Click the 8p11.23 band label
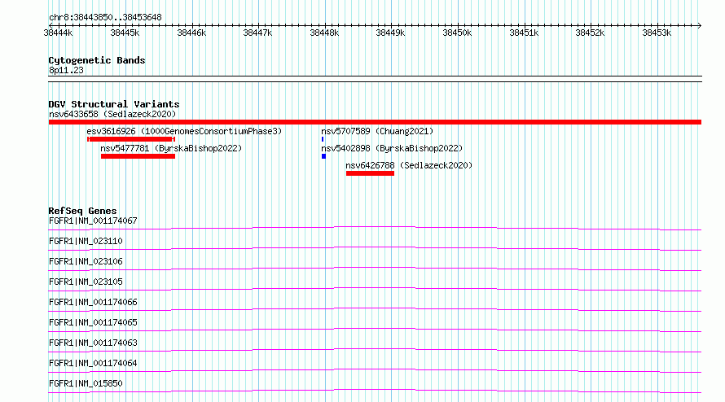The height and width of the screenshot is (402, 725). [x=66, y=70]
